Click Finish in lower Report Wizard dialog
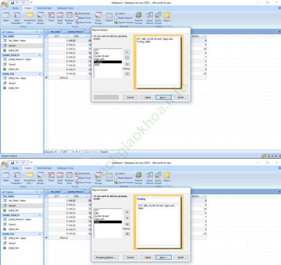 181,257
